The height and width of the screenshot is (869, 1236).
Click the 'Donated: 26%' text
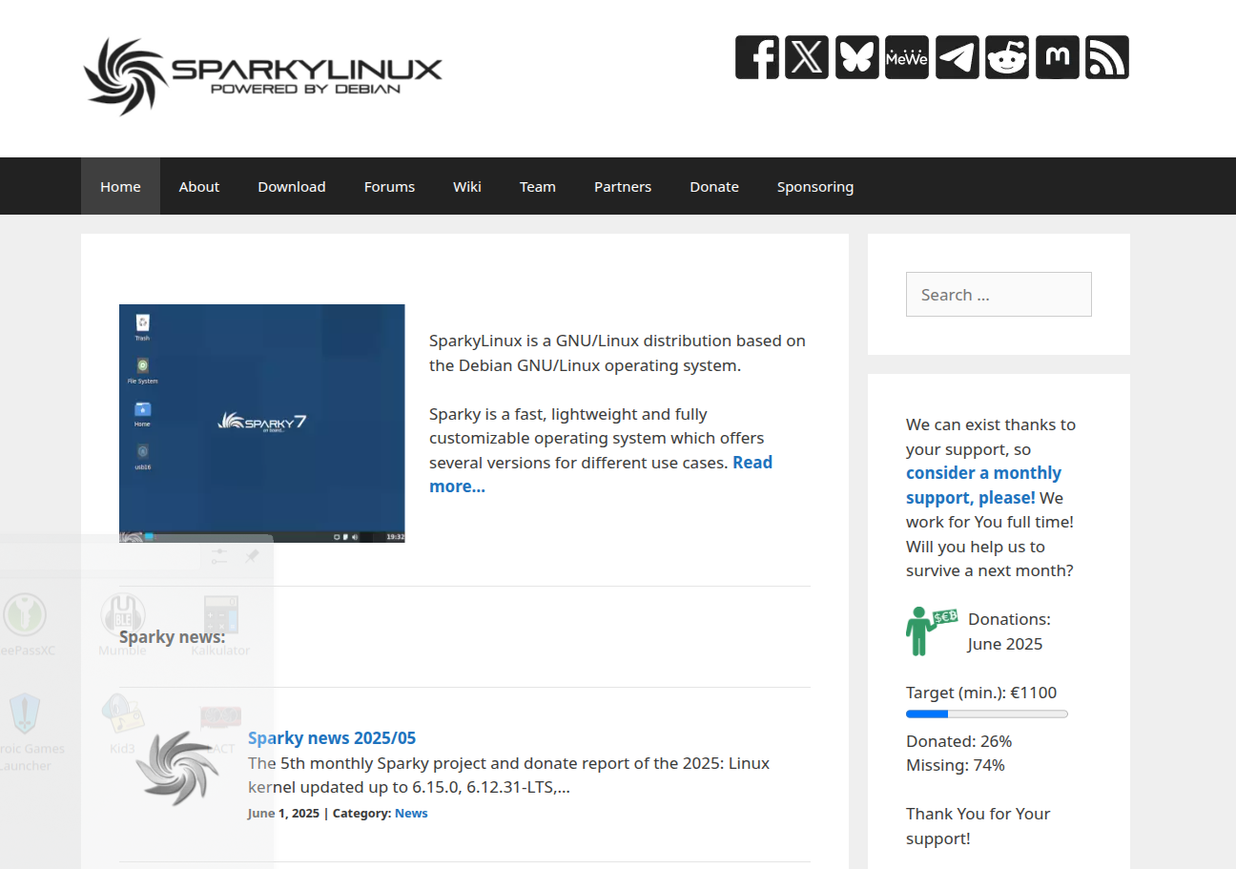[958, 741]
